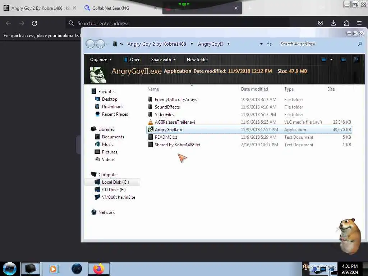Open Firefox Pocket save icon
The image size is (368, 276).
pyautogui.click(x=320, y=23)
